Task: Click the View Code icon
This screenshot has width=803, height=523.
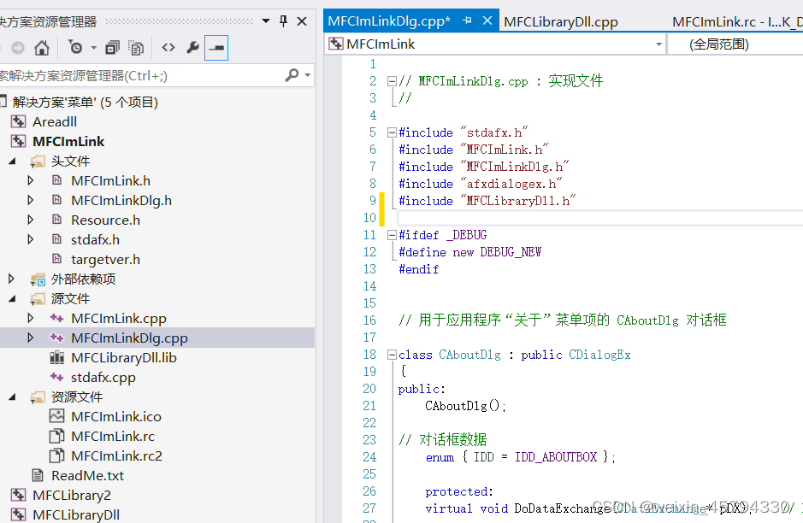Action: [168, 48]
